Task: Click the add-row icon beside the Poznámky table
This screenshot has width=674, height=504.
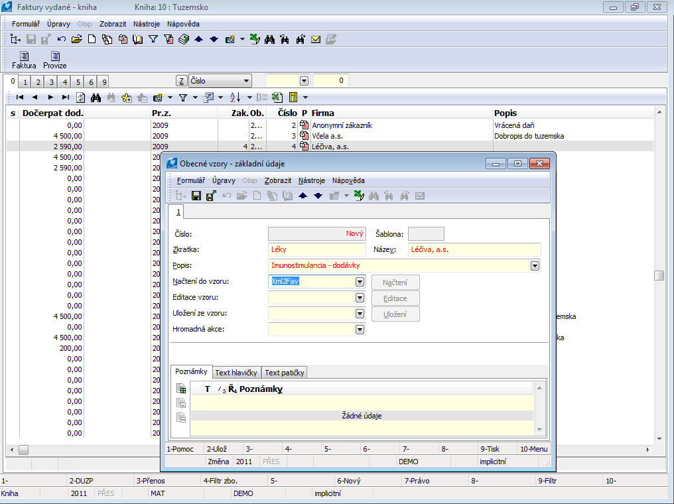Action: [x=181, y=389]
